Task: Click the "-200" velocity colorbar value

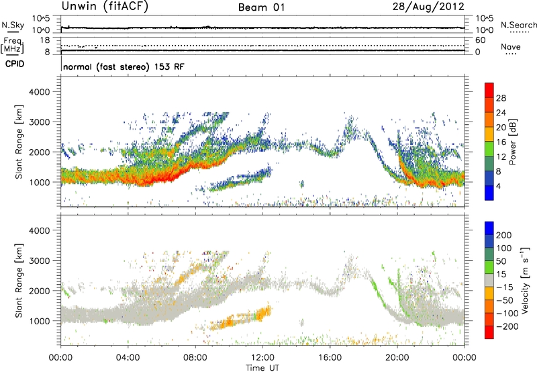Action: click(507, 326)
